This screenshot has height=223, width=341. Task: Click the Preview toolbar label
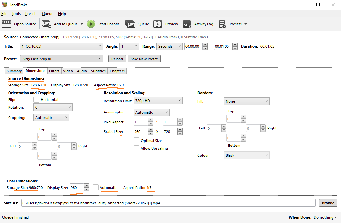coord(171,24)
